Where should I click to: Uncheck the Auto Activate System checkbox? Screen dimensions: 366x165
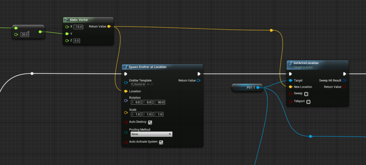tap(161, 142)
